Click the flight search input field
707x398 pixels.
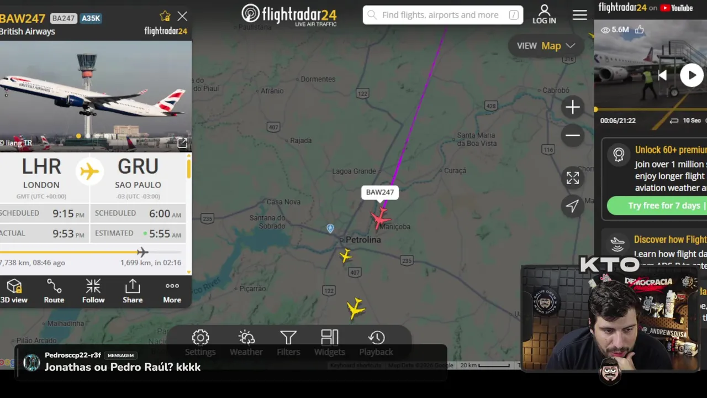pos(442,15)
